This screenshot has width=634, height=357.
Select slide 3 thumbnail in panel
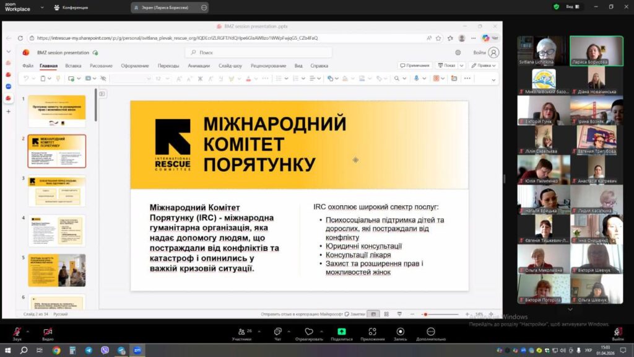click(57, 192)
